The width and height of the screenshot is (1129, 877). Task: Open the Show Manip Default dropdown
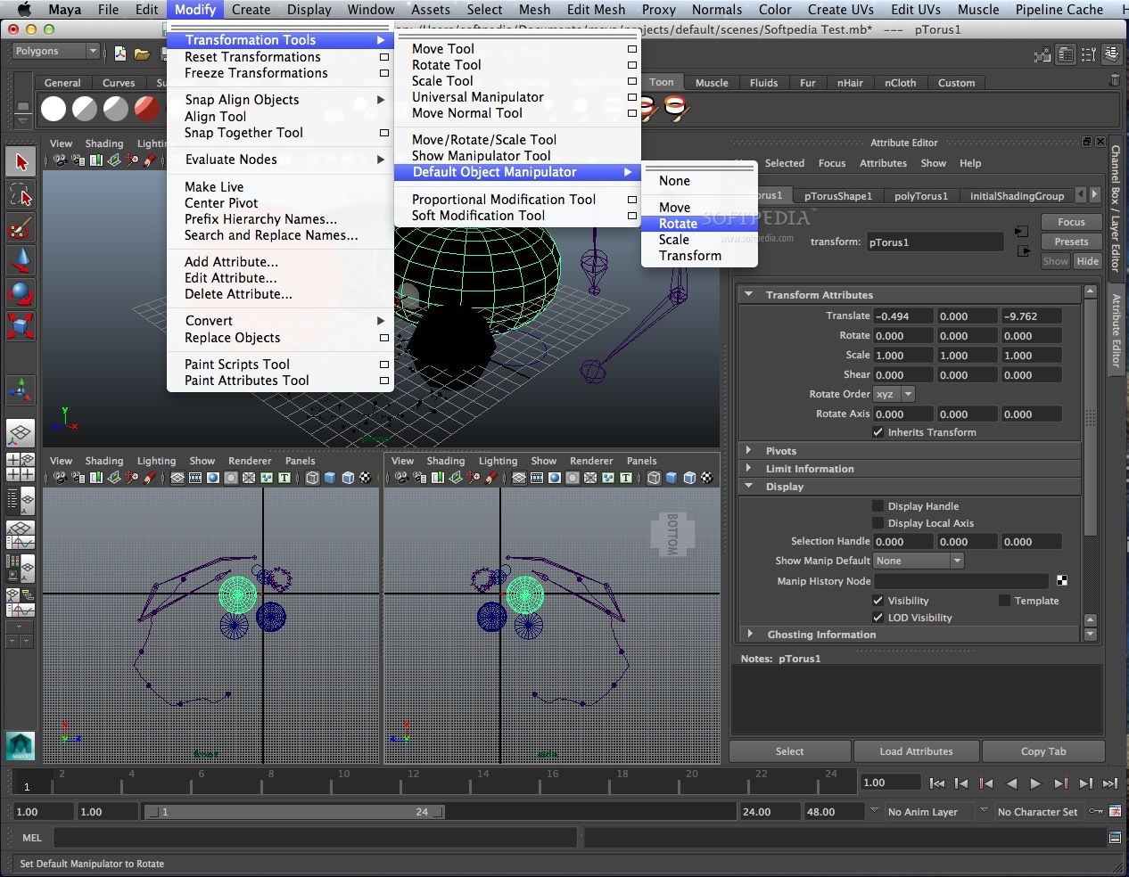click(x=919, y=560)
